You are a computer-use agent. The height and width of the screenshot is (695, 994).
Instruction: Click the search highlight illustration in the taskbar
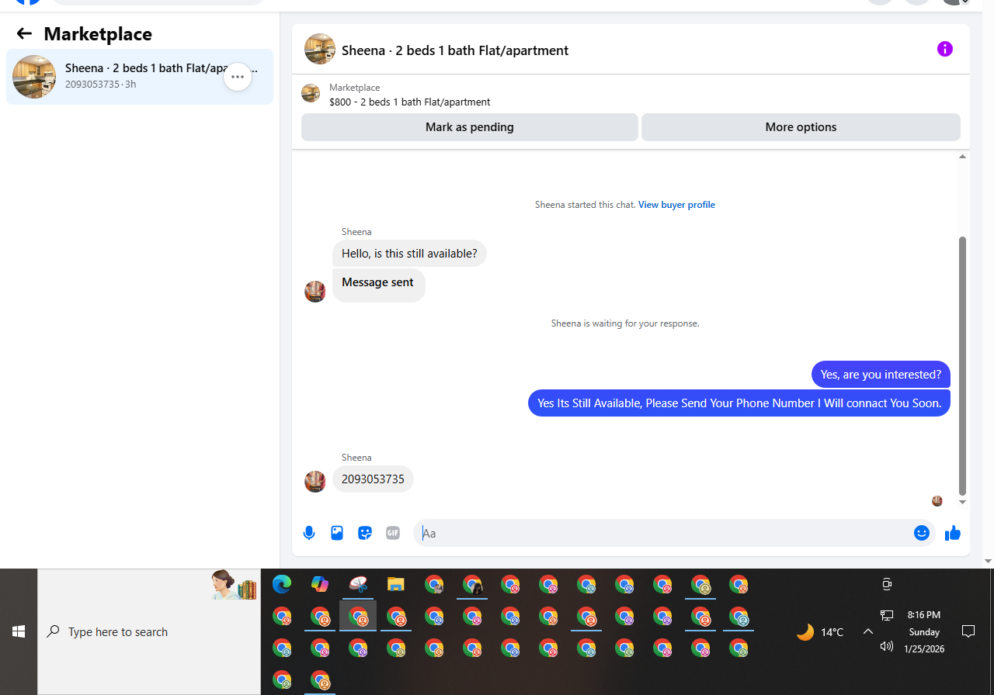[x=235, y=585]
